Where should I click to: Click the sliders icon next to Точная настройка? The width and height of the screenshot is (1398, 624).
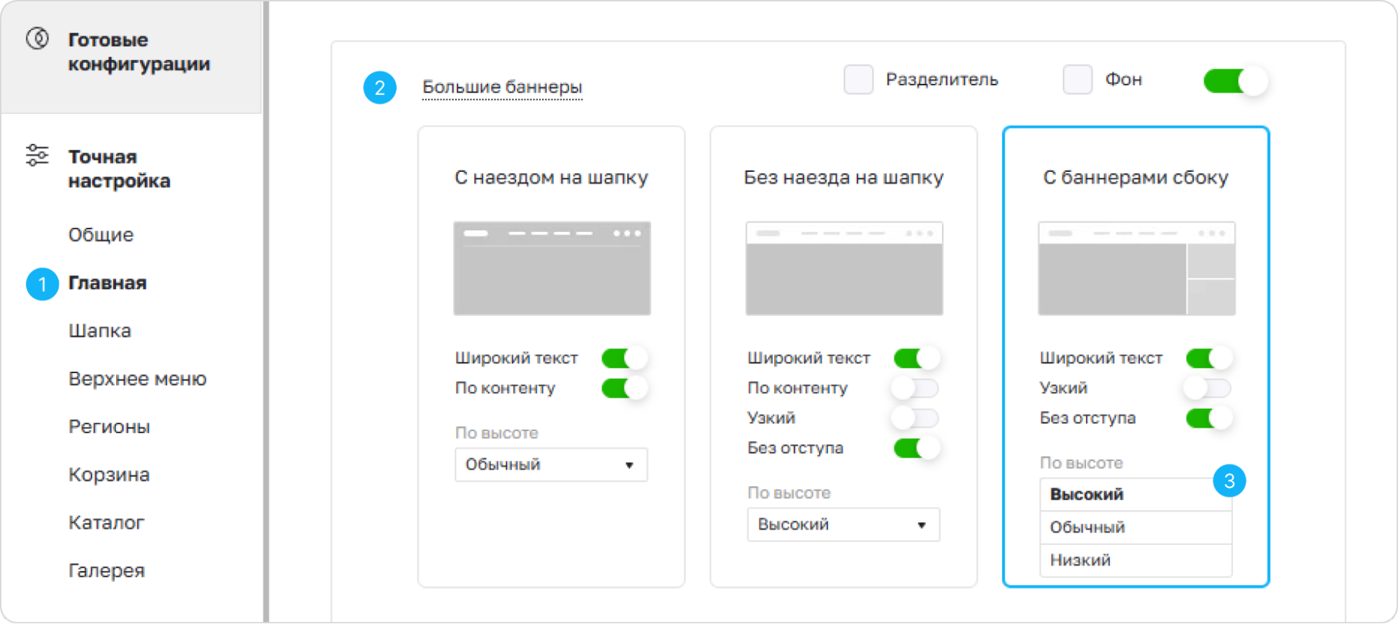click(x=37, y=155)
